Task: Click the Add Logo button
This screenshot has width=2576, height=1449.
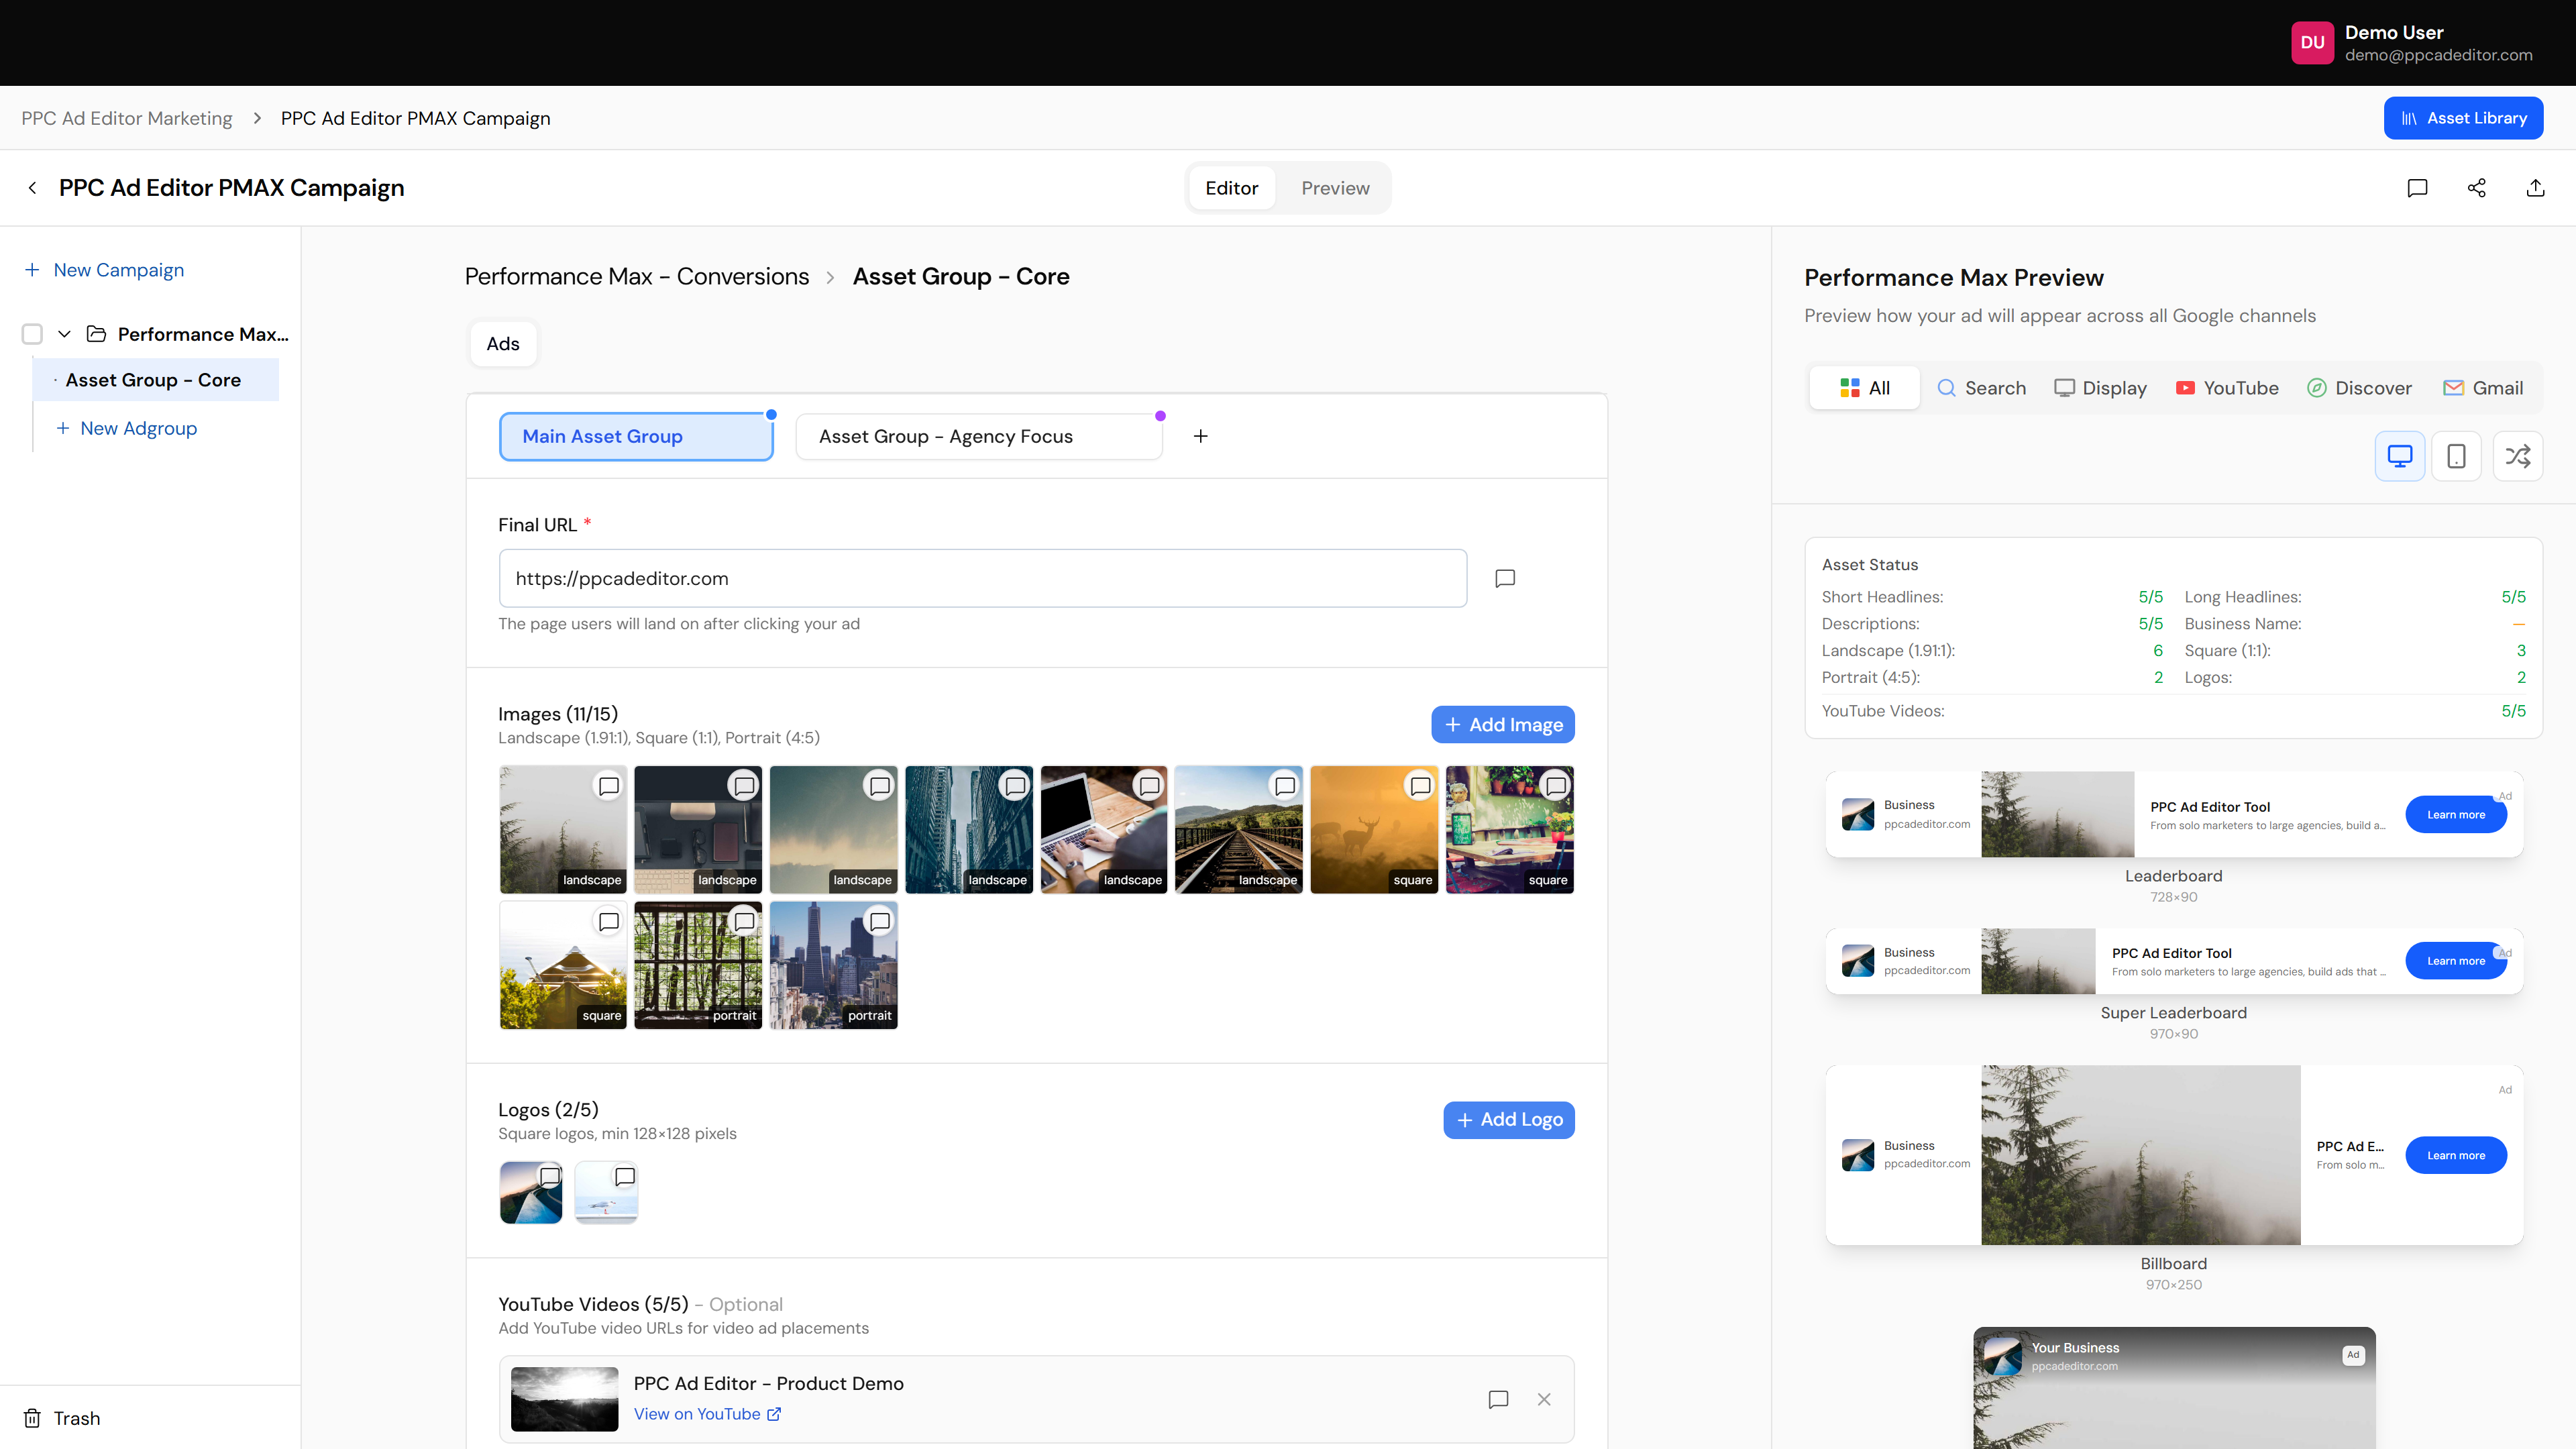Action: (1508, 1120)
